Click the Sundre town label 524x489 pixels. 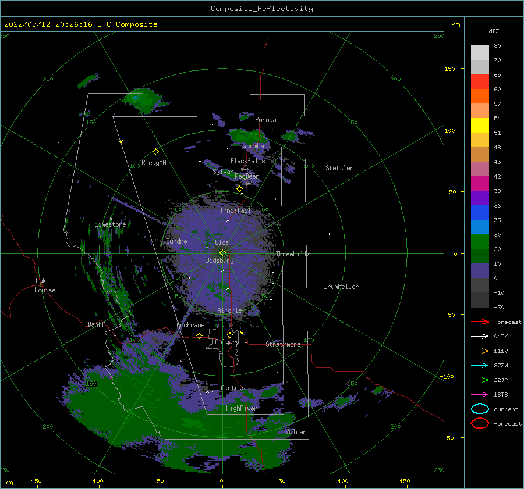176,241
